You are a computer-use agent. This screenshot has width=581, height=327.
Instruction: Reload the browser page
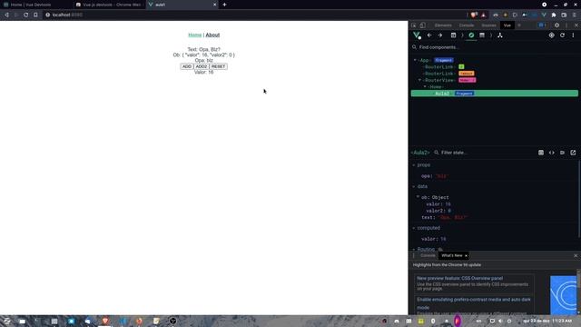(26, 15)
